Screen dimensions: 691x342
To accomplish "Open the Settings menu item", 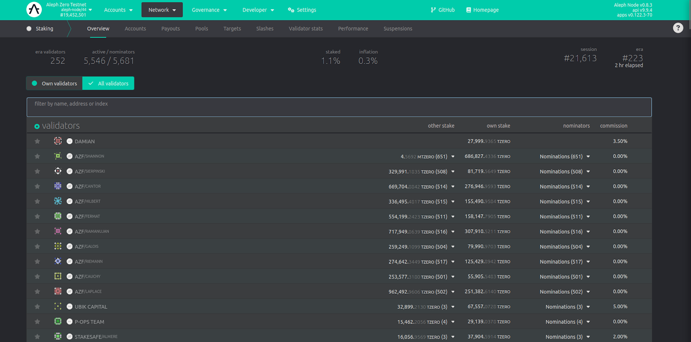I will [x=302, y=10].
